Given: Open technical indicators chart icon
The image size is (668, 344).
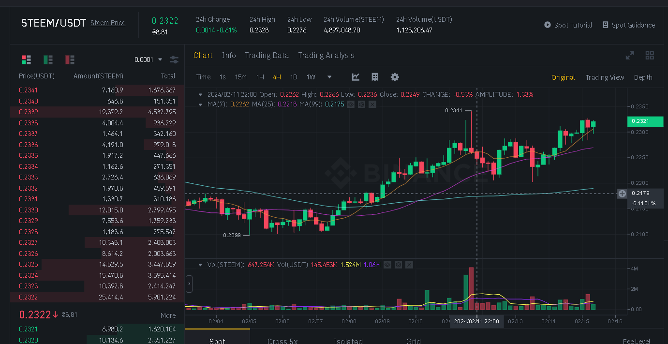Looking at the screenshot, I should pyautogui.click(x=356, y=77).
